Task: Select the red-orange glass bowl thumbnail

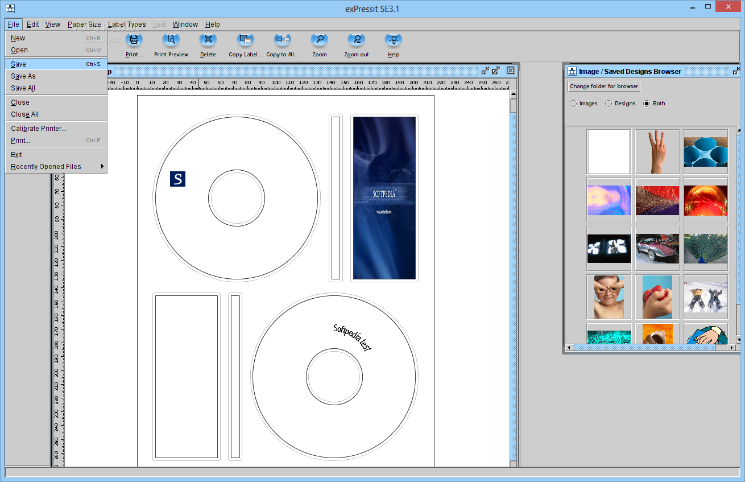Action: point(706,200)
